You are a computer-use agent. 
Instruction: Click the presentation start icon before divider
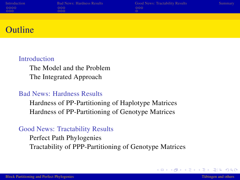(215, 170)
